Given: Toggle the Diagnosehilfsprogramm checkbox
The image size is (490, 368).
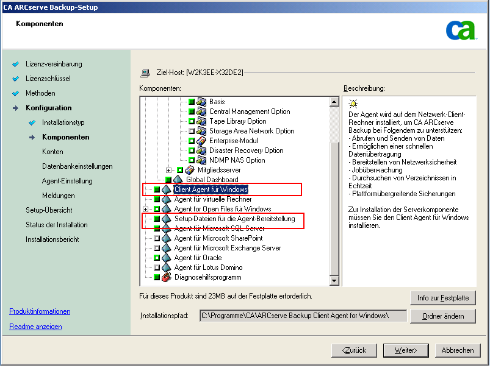Looking at the screenshot, I should coord(157,277).
